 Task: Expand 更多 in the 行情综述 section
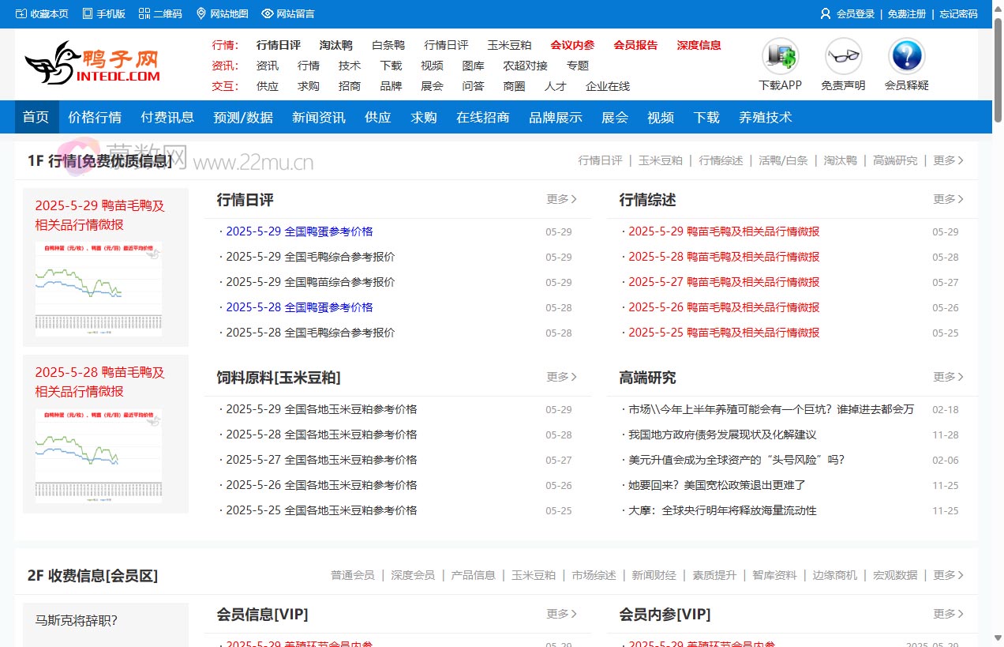[947, 199]
